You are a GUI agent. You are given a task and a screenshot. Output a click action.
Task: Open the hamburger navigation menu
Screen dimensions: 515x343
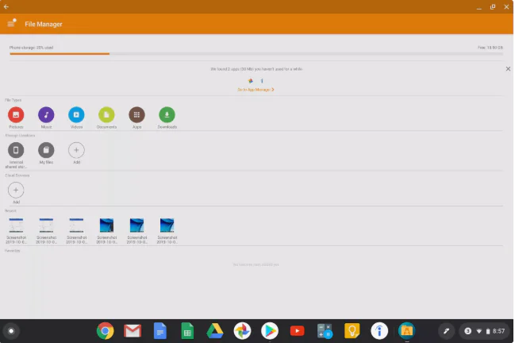pyautogui.click(x=11, y=23)
